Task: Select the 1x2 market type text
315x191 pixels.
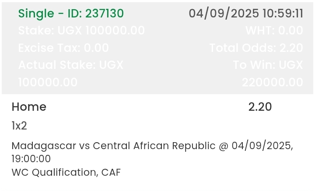Action: (19, 126)
